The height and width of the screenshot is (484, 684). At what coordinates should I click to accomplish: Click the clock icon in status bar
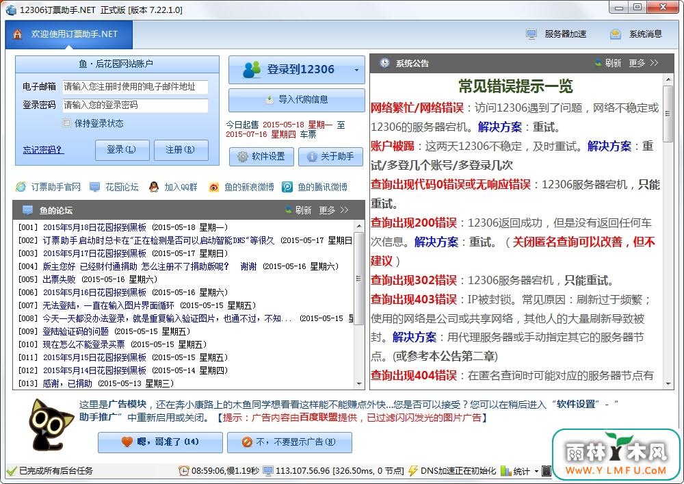pyautogui.click(x=184, y=471)
